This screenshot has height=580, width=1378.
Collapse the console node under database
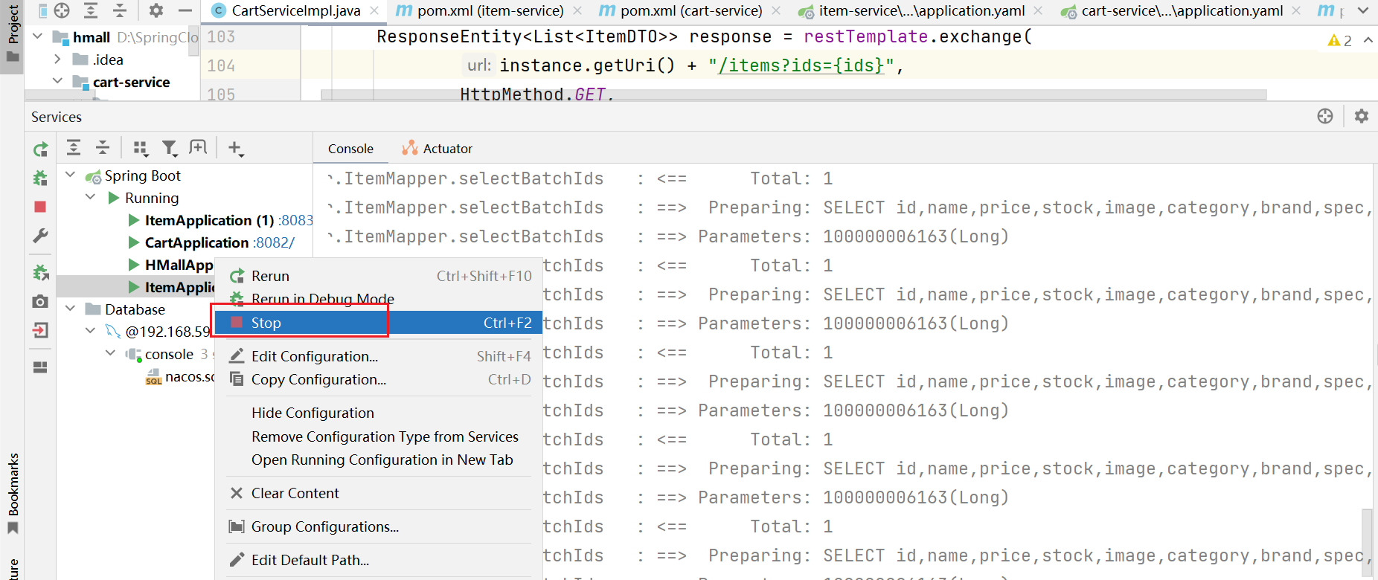click(x=111, y=353)
